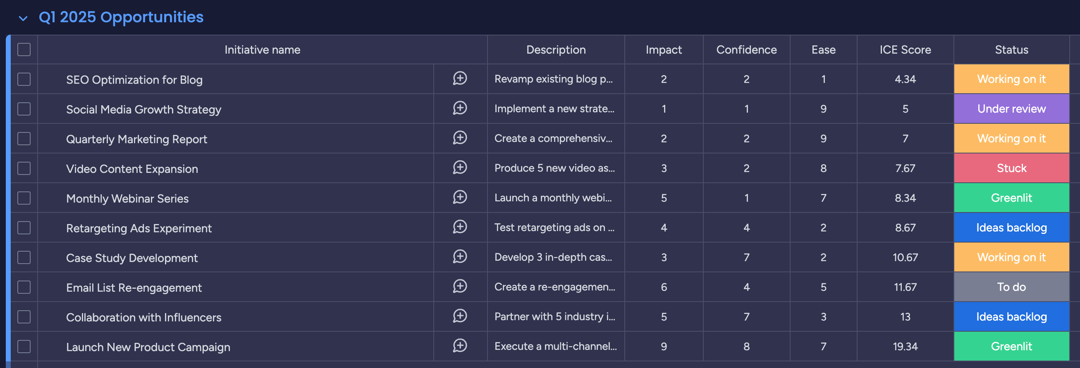1080x368 pixels.
Task: Select the item name Monthly Webinar Series
Action: pos(127,198)
